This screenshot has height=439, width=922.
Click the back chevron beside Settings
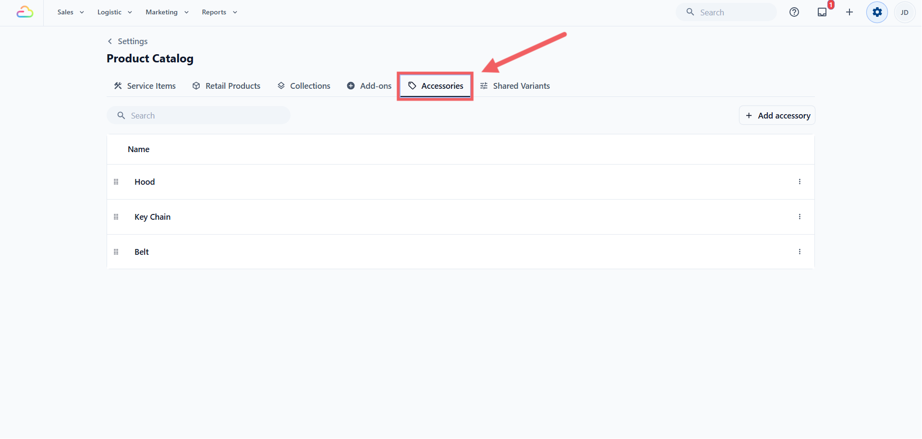coord(110,41)
